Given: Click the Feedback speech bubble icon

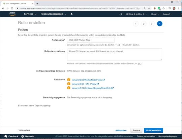Looking at the screenshot, I should 6,136.
